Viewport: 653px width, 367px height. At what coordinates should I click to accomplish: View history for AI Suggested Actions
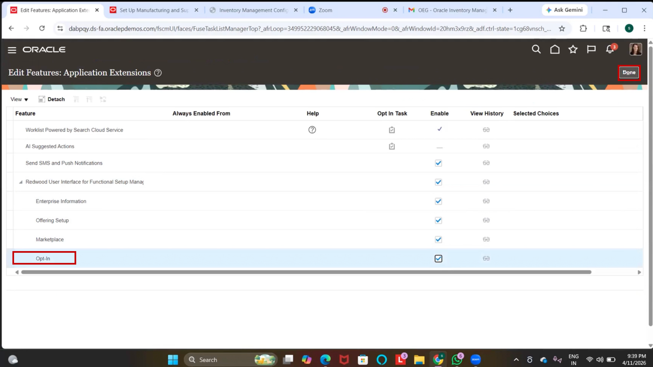[486, 146]
